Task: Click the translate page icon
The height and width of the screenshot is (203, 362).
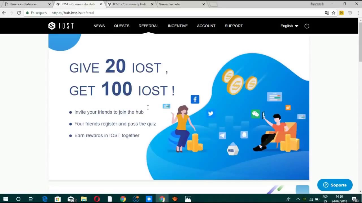Action: pos(327,13)
